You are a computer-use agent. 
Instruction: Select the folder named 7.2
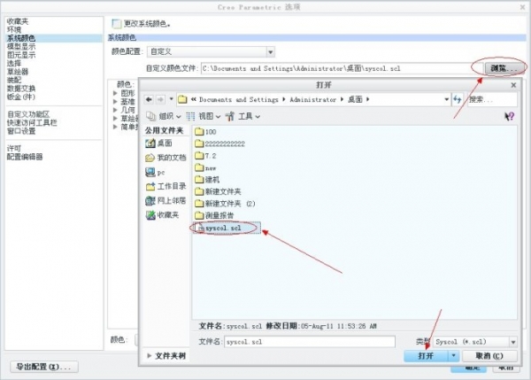click(x=205, y=156)
